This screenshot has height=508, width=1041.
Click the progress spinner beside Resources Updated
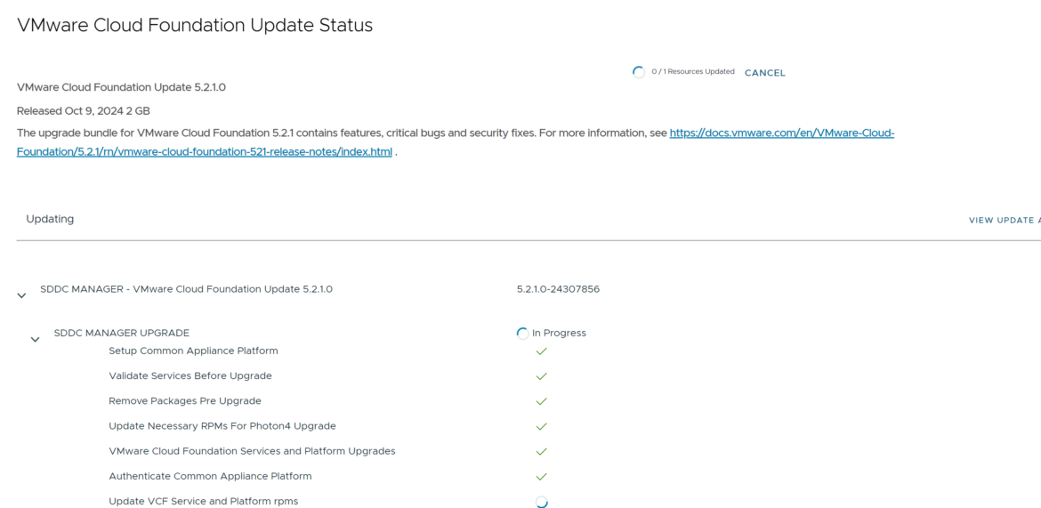click(x=638, y=73)
